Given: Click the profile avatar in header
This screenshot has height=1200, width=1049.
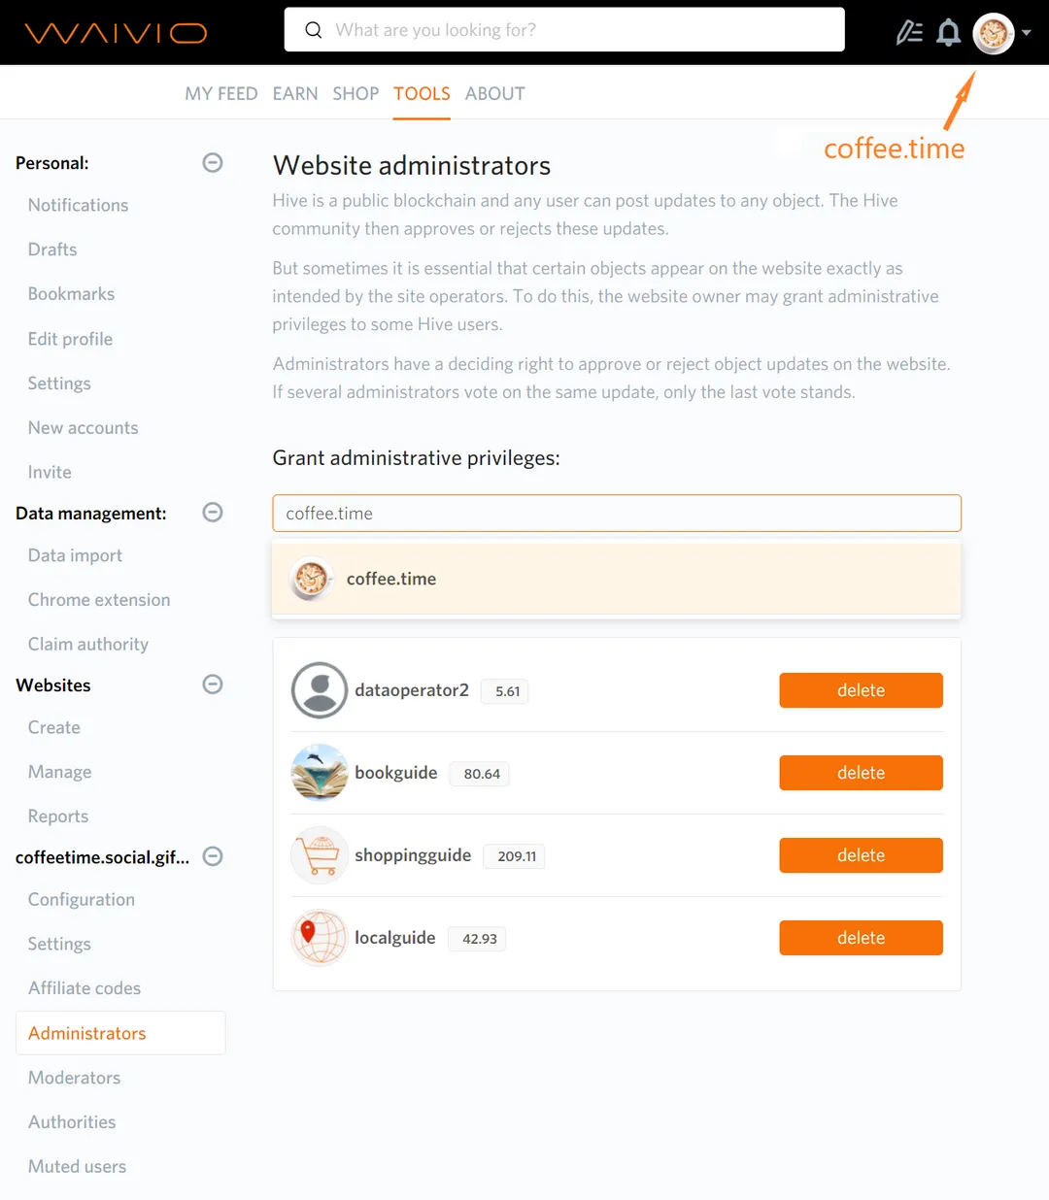Looking at the screenshot, I should (993, 34).
